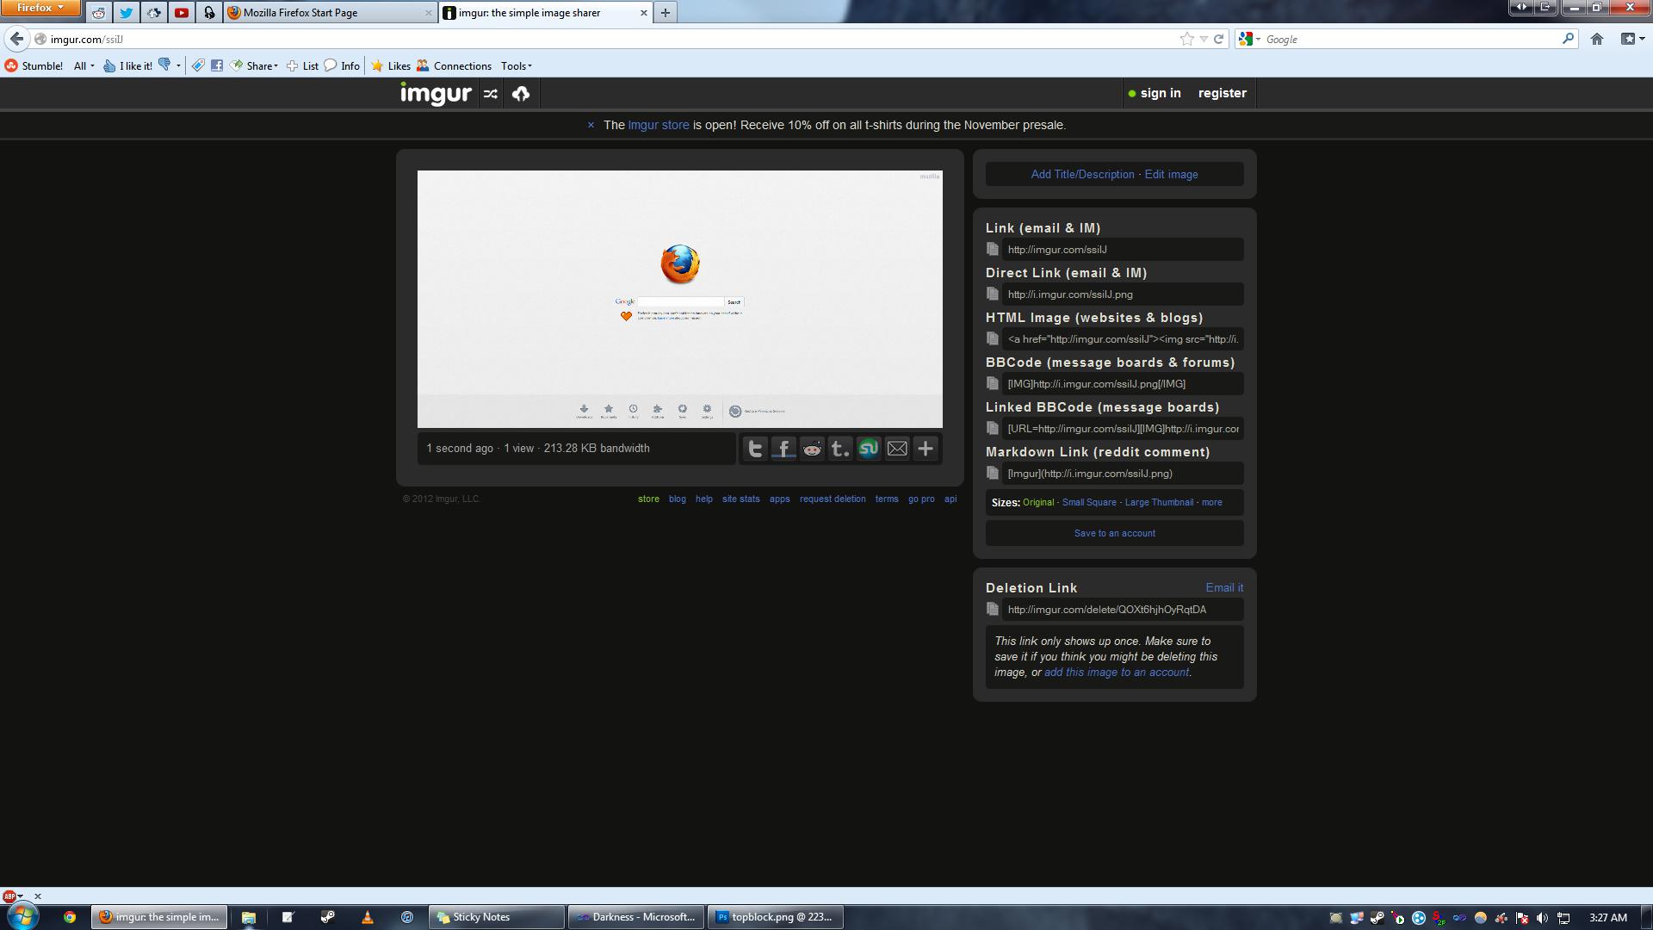Share image on Facebook below image
The width and height of the screenshot is (1653, 930).
coord(783,449)
